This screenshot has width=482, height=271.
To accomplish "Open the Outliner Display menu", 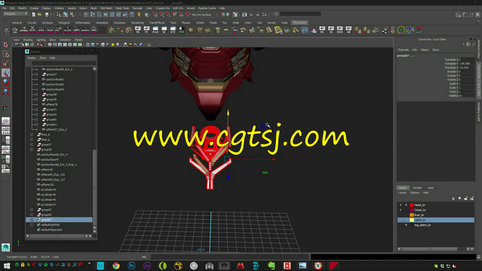I will tap(31, 58).
